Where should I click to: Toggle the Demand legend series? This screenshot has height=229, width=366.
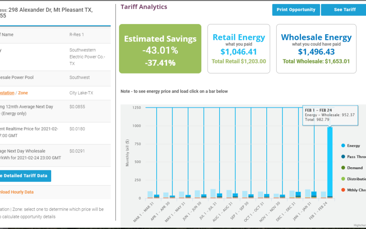[352, 168]
